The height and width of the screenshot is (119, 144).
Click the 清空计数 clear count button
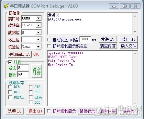37,71
